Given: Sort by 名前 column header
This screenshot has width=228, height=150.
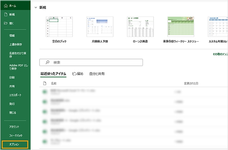Looking at the screenshot, I should pos(54,83).
